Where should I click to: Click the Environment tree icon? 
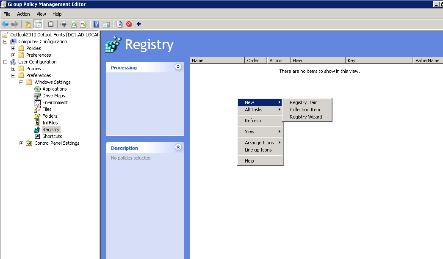coord(37,102)
